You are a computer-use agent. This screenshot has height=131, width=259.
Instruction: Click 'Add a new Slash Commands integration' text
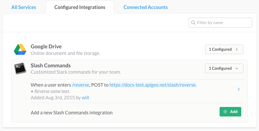tap(71, 113)
